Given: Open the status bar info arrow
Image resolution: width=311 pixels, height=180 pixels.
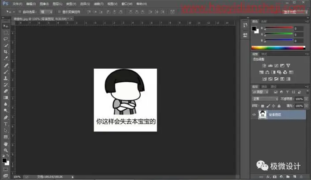Looking at the screenshot, I should (73, 177).
